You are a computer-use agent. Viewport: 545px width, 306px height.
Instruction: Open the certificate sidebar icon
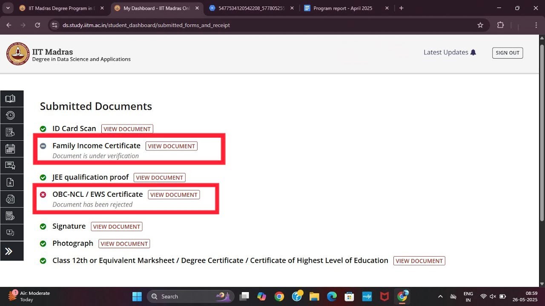click(x=10, y=166)
